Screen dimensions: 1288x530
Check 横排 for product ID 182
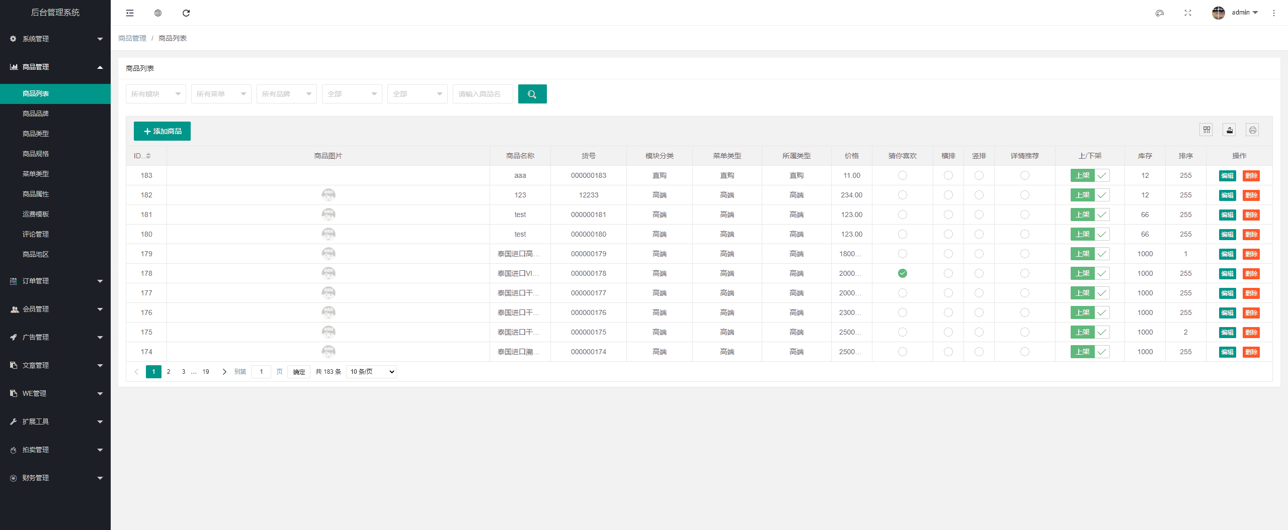tap(948, 195)
